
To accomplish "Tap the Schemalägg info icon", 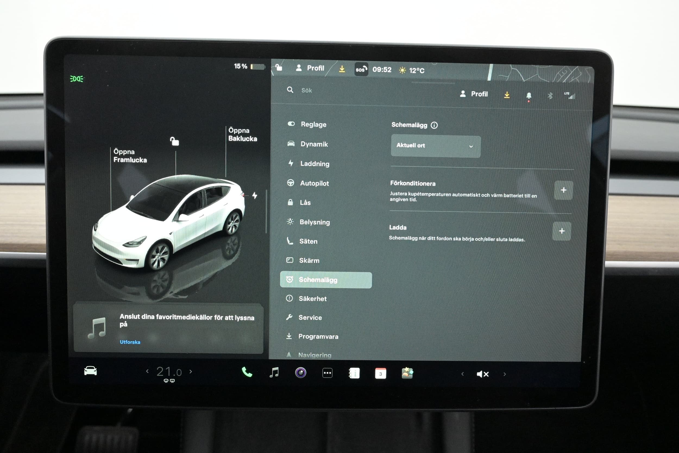I will (x=434, y=125).
